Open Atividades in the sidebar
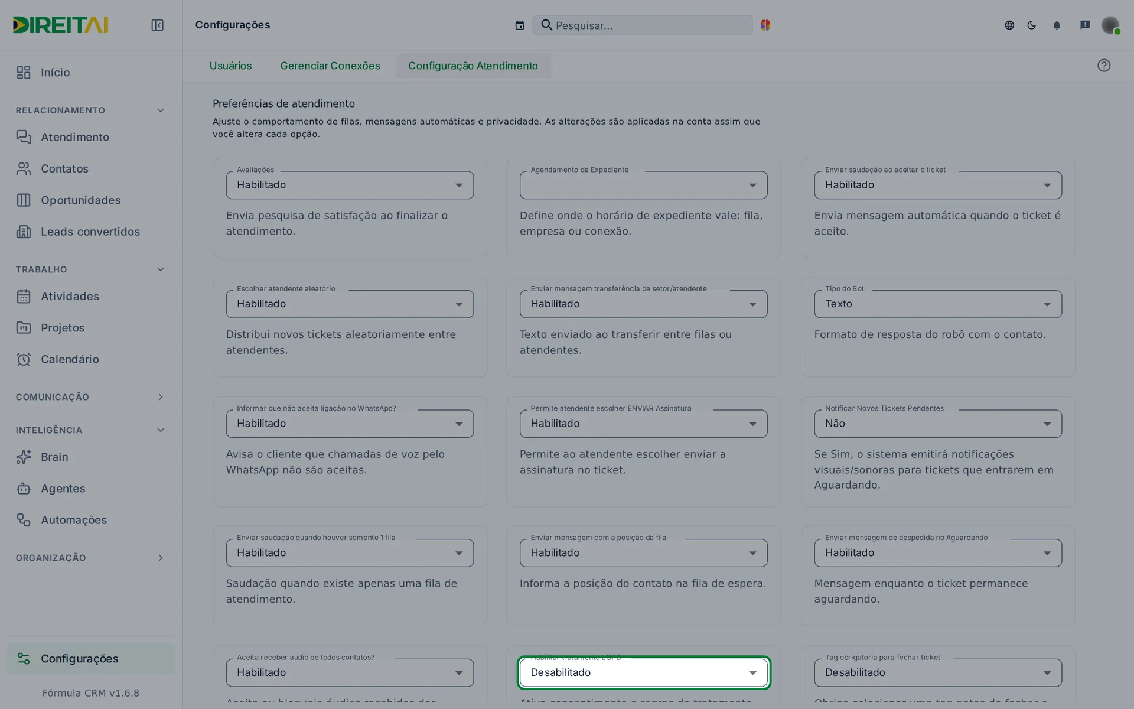The height and width of the screenshot is (709, 1134). tap(90, 297)
